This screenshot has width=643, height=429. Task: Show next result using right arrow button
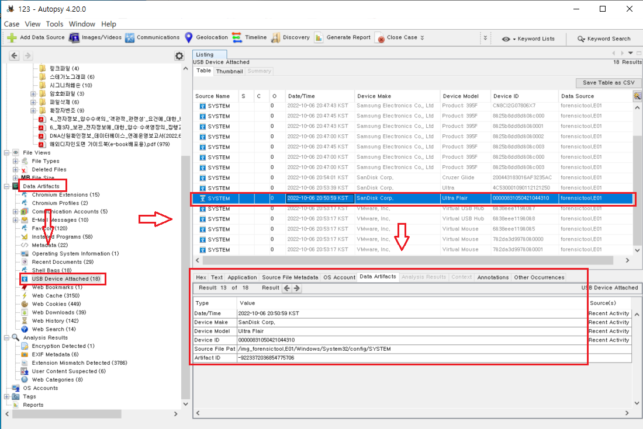pyautogui.click(x=297, y=288)
